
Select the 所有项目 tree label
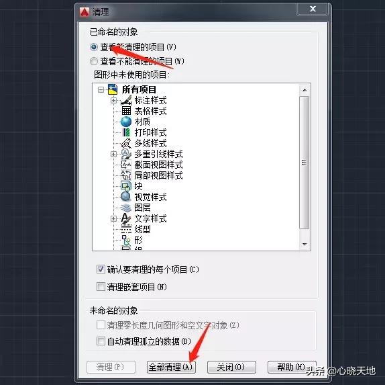(139, 89)
